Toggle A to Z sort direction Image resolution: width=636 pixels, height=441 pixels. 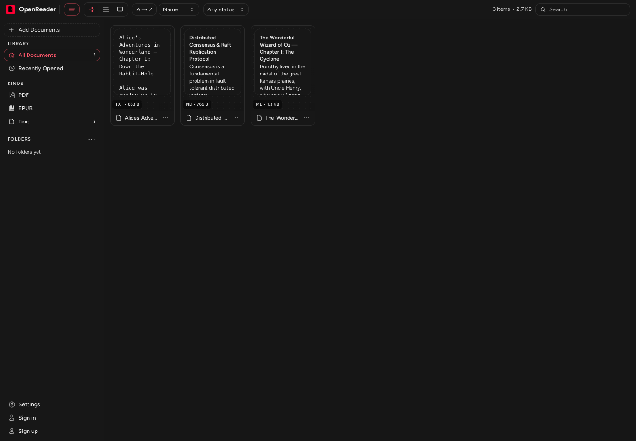click(x=144, y=9)
